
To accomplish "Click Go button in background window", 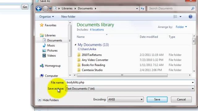I will pos(25,7).
